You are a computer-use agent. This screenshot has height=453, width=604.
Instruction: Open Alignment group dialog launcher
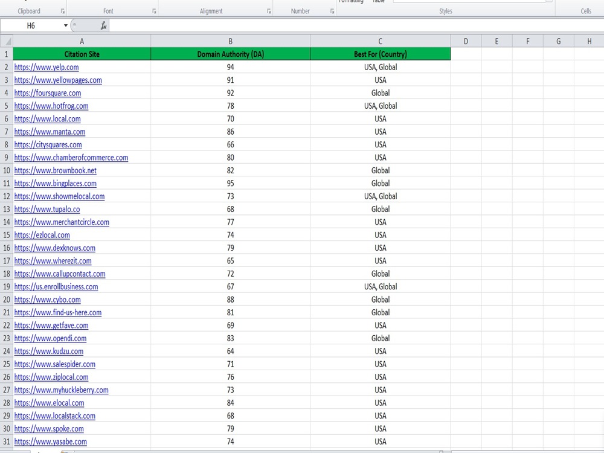point(269,11)
